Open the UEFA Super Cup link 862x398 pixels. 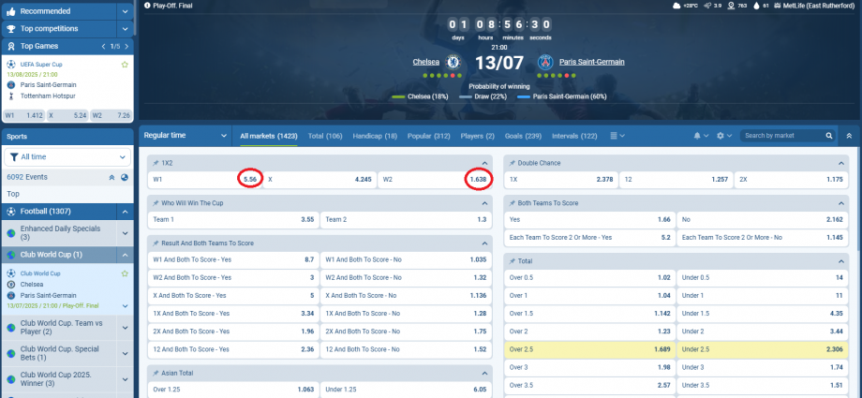41,65
